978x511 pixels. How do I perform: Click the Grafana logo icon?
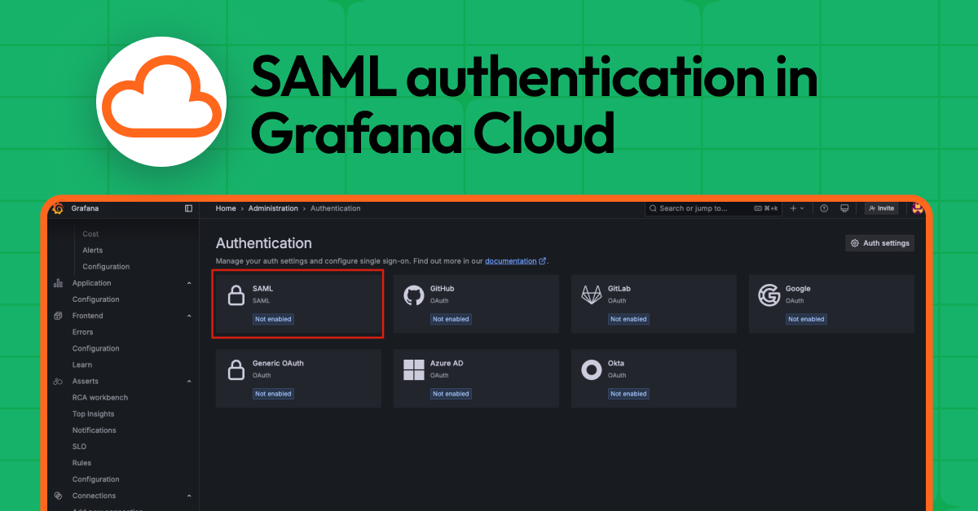pyautogui.click(x=56, y=208)
